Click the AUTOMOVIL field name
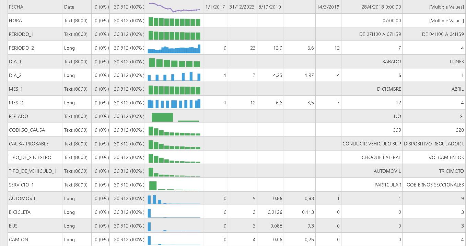Viewport: 466px width, 246px height. tap(22, 198)
